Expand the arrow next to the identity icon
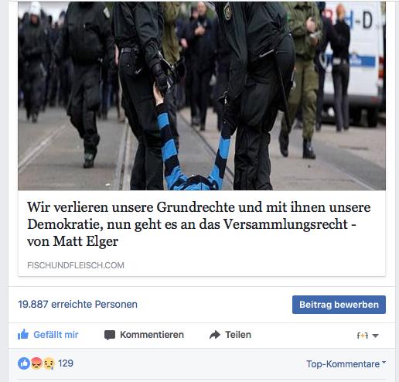 point(375,336)
